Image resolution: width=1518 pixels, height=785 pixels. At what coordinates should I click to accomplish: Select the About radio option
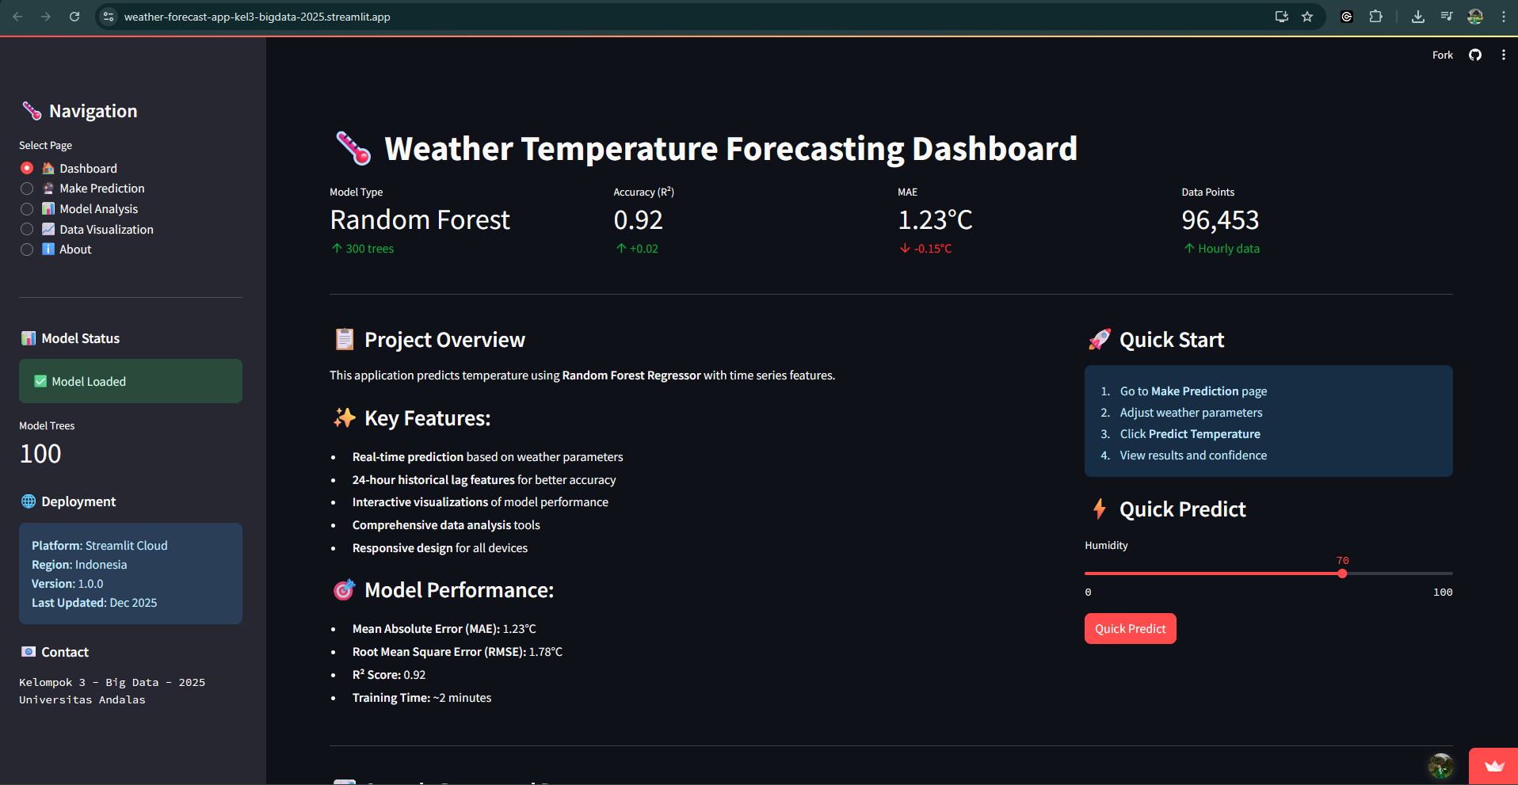(27, 250)
